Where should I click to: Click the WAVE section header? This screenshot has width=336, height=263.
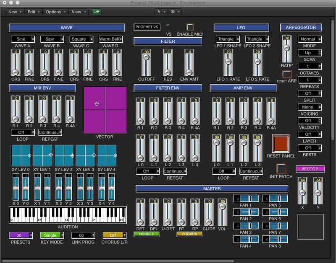point(67,28)
